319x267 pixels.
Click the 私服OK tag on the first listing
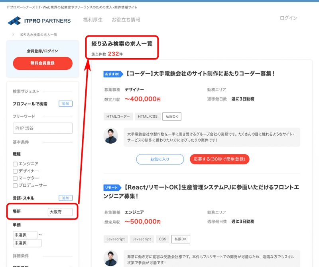pyautogui.click(x=171, y=116)
